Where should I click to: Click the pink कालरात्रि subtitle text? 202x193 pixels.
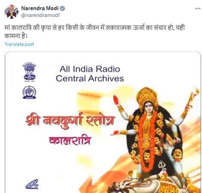(x=70, y=141)
